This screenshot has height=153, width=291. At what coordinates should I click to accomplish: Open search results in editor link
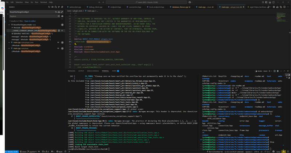point(30,21)
